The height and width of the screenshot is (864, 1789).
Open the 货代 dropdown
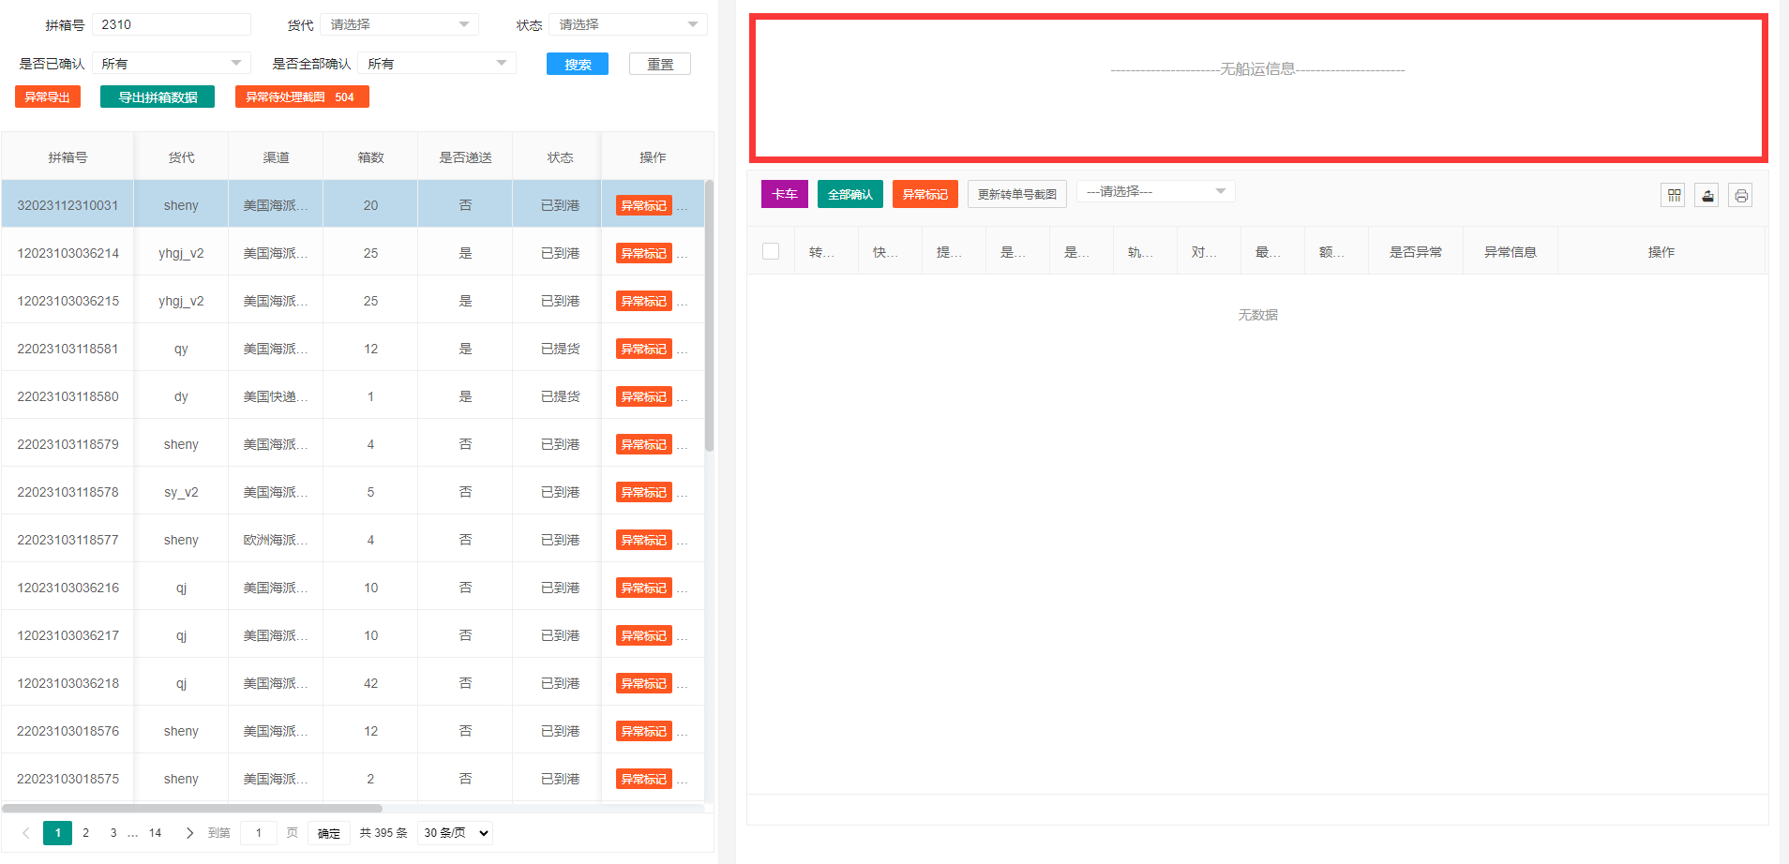(399, 24)
